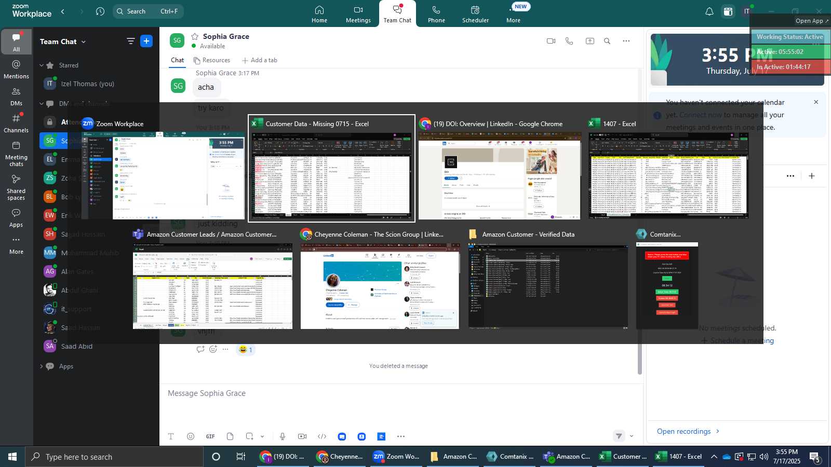Image resolution: width=831 pixels, height=467 pixels.
Task: Switch to Amazon Customer Leads Teams thumbnail
Action: pos(212,279)
